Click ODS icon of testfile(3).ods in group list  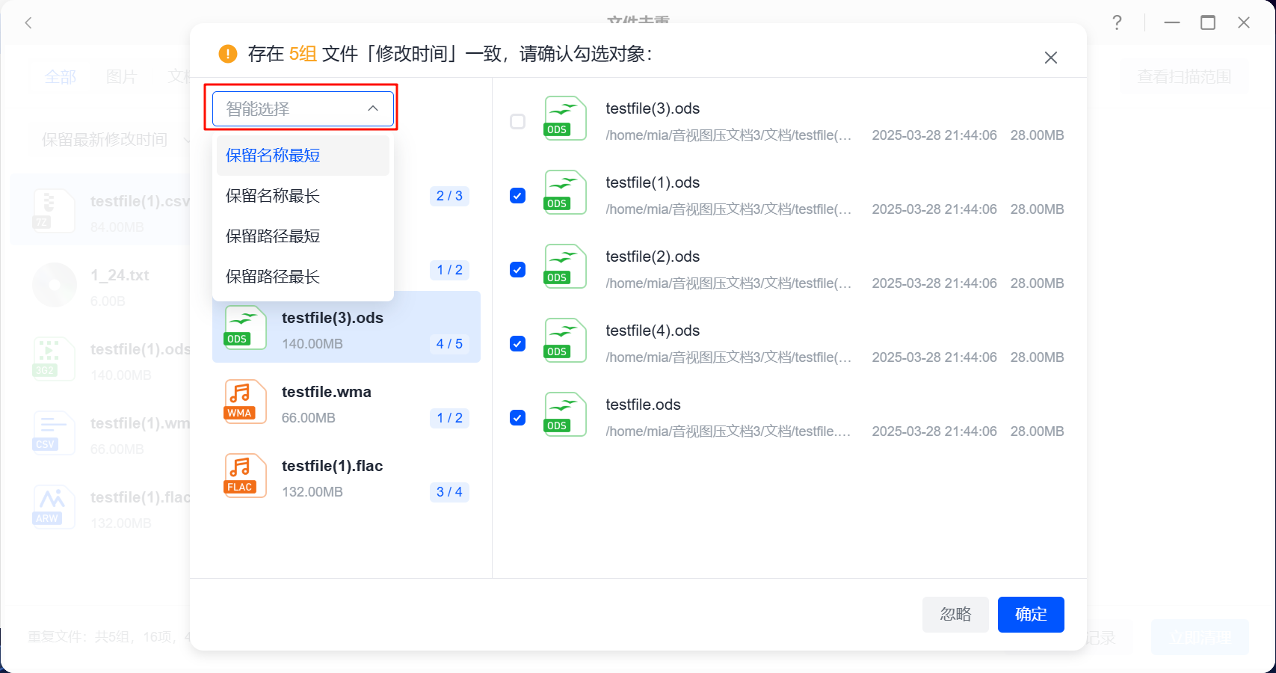(244, 328)
